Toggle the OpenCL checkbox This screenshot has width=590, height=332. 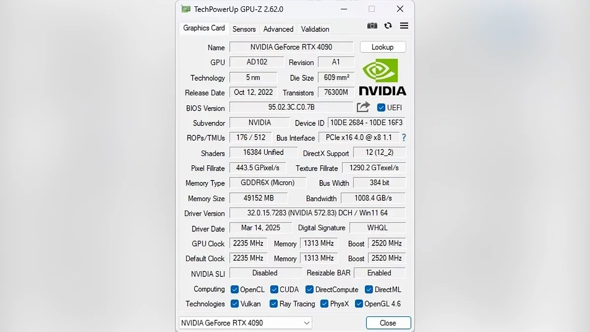(x=235, y=289)
